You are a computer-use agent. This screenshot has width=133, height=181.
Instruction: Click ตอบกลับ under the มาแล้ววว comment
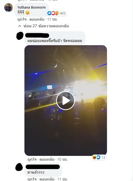pos(47,179)
